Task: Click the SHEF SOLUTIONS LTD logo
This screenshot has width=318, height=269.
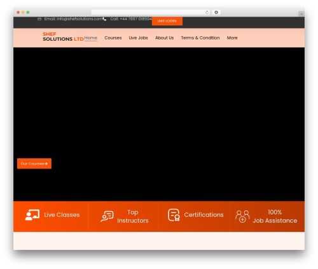Action: pos(63,37)
